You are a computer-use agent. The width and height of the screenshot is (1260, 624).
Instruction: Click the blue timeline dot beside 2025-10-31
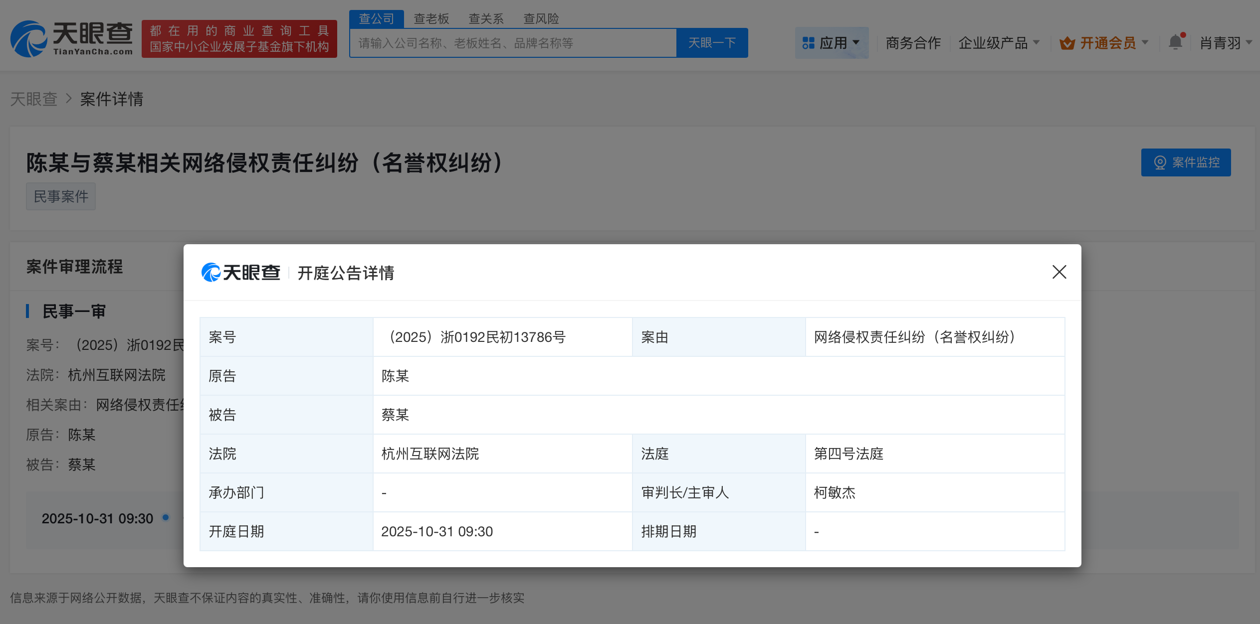point(165,518)
